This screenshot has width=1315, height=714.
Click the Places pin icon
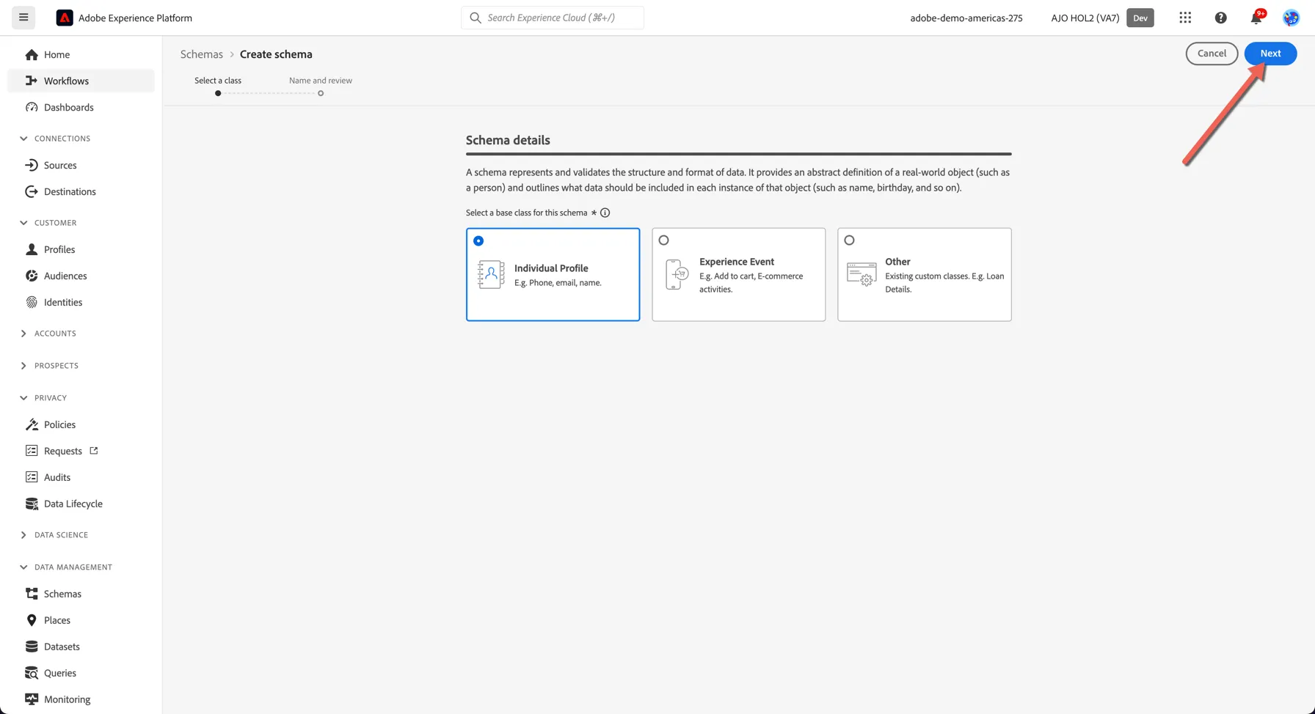32,621
